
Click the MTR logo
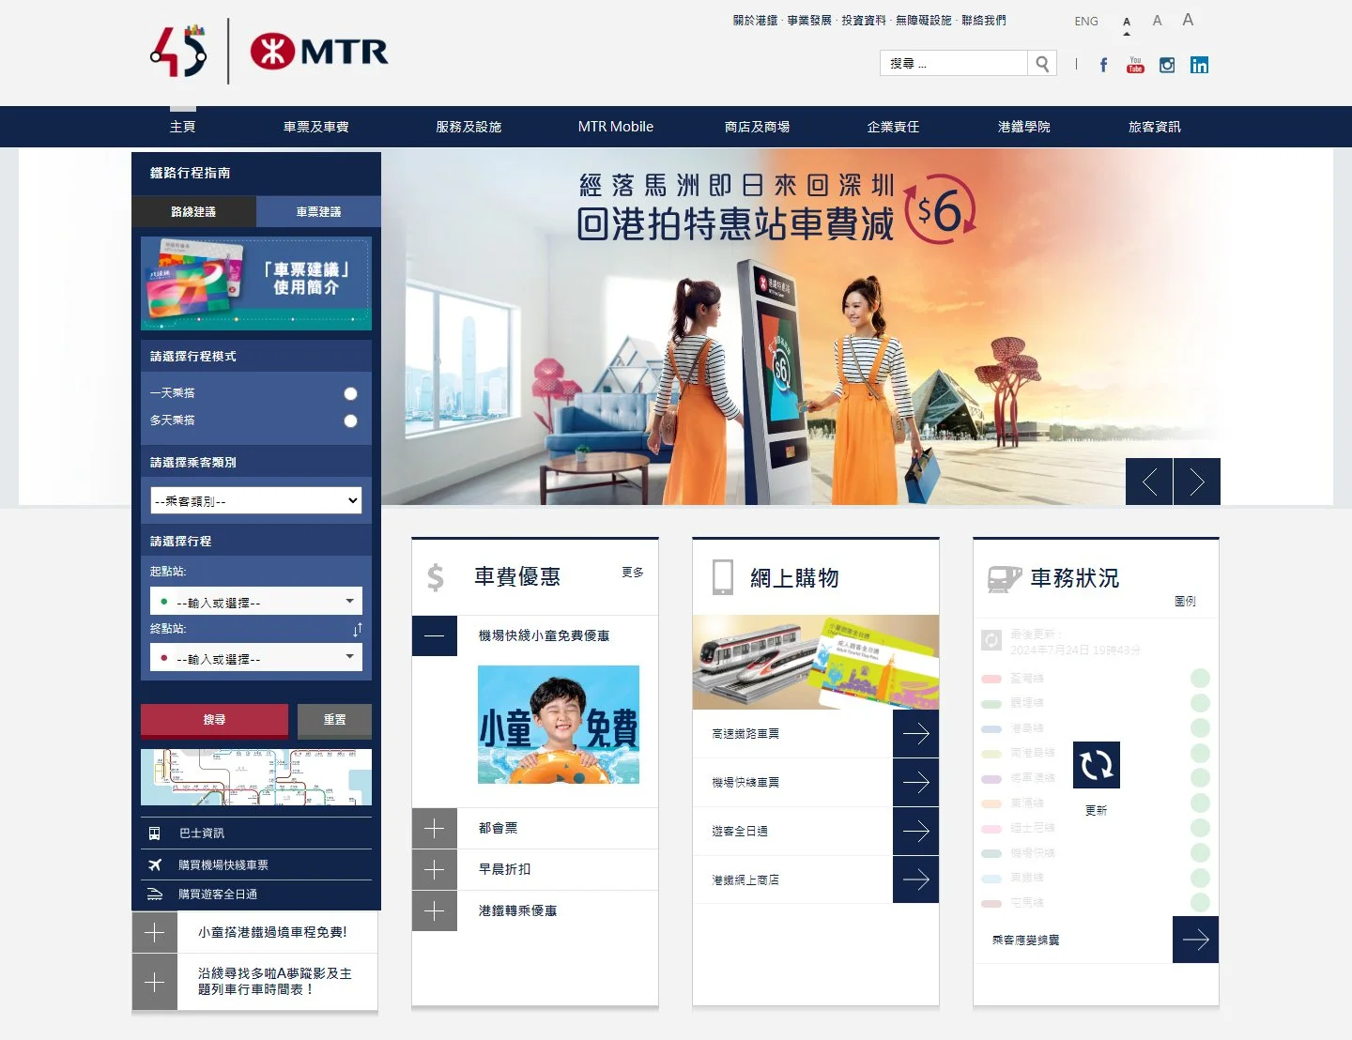pos(319,51)
